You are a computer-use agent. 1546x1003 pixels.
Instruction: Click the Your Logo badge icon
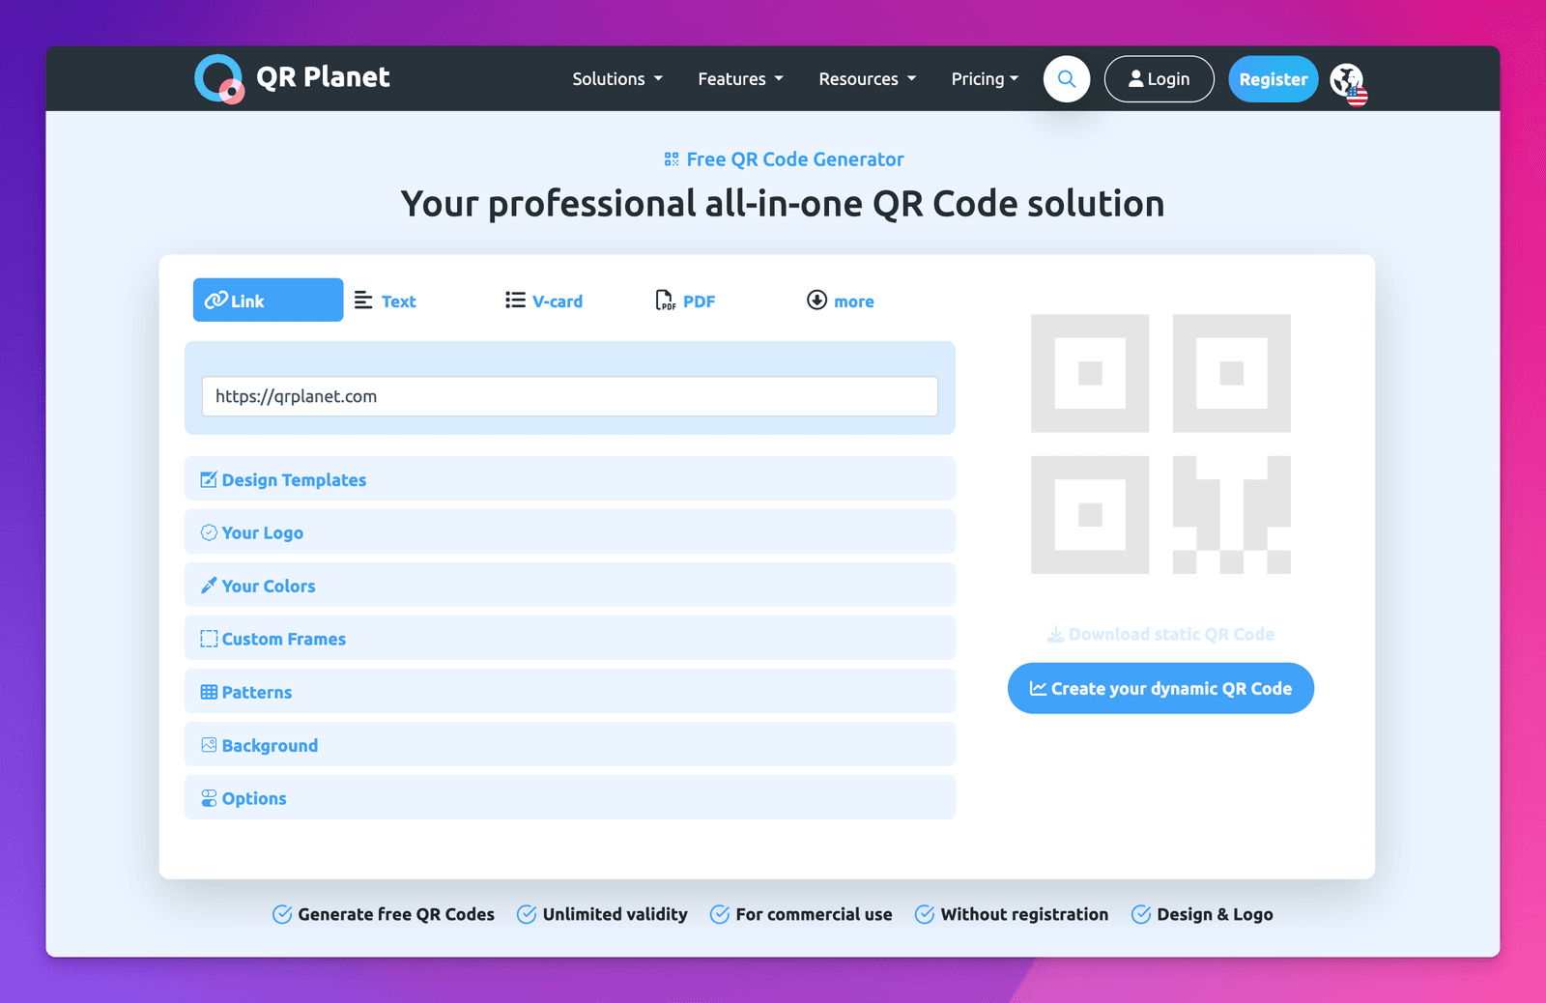[209, 532]
